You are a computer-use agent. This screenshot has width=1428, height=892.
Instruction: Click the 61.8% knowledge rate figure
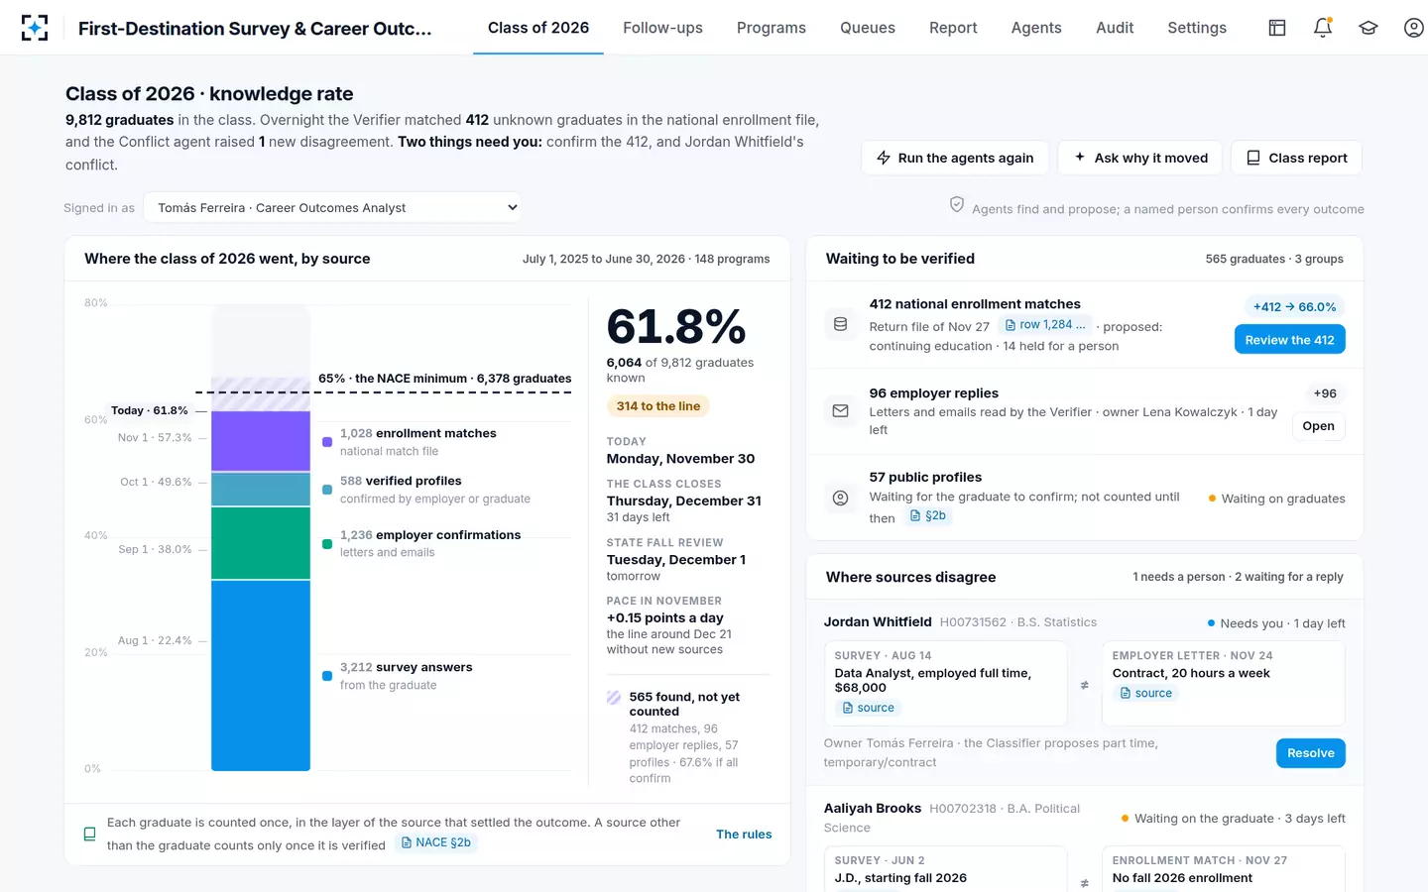[676, 327]
